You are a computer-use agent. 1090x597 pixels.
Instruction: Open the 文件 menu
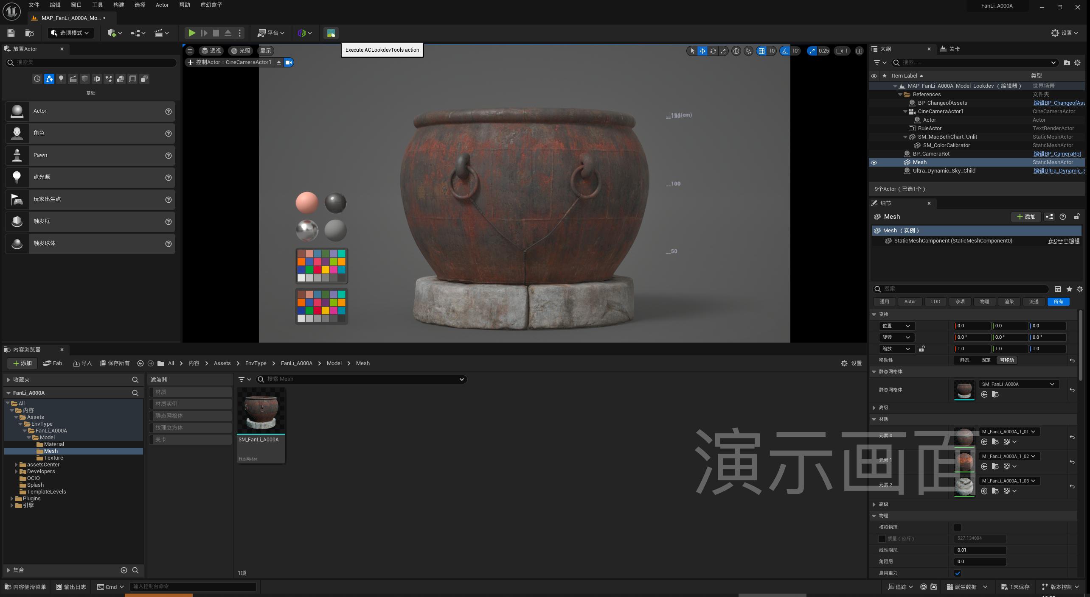point(34,5)
